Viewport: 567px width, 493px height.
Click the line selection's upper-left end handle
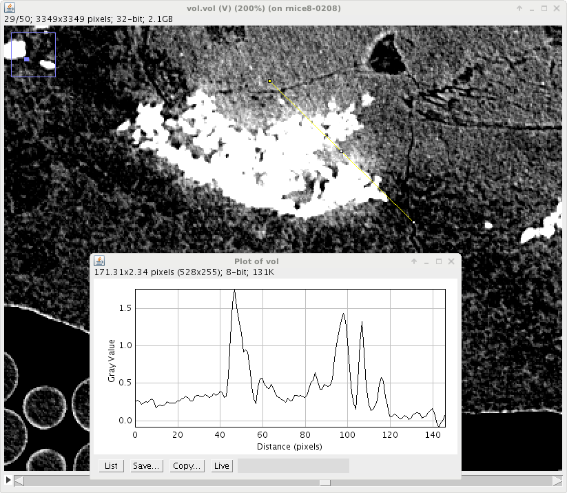coord(269,81)
